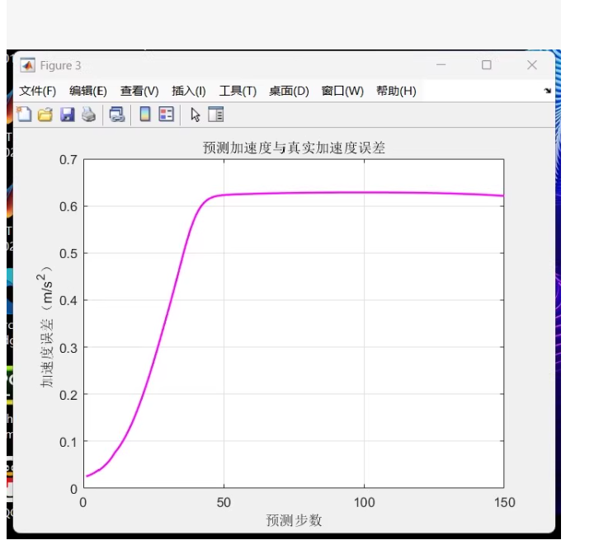Open the 窗口(W) menu
594x540 pixels.
pyautogui.click(x=342, y=91)
